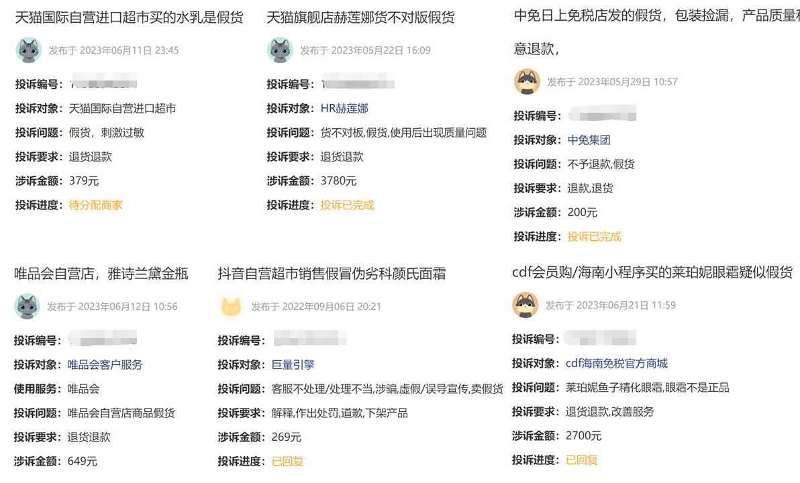Open the avatar on the cdf会员购 莱珀妮 complaint
Screen dimensions: 800x483
point(525,305)
